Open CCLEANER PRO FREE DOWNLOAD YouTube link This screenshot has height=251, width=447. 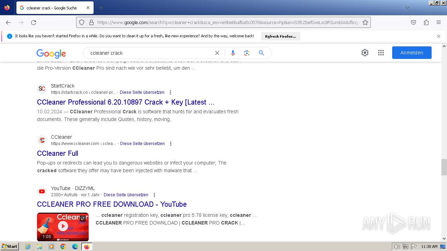click(x=112, y=204)
